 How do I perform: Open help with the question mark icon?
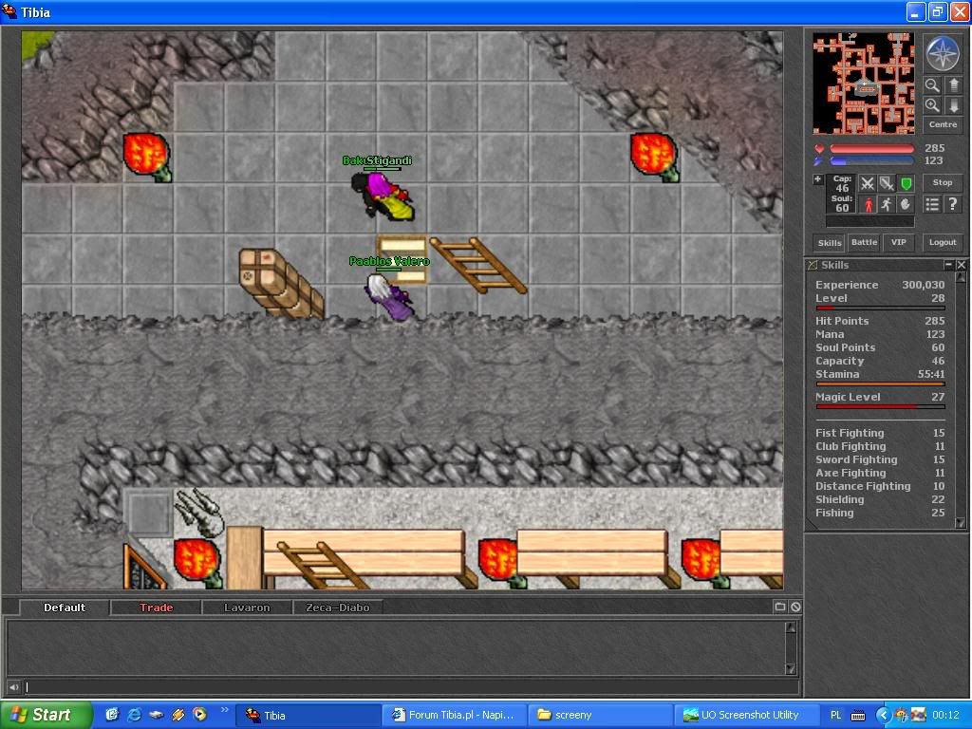pos(953,204)
